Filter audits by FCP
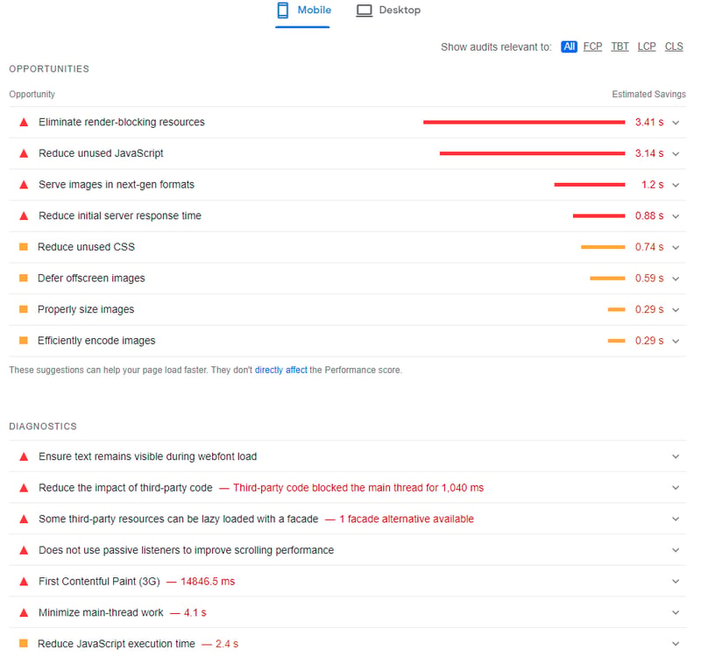This screenshot has width=701, height=657. pos(592,46)
